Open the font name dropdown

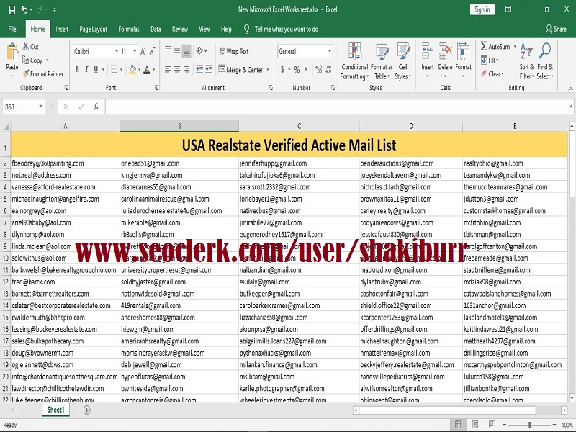[x=117, y=50]
